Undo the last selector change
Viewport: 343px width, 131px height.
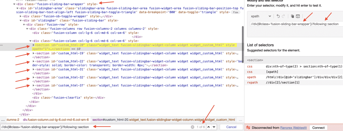point(278,16)
